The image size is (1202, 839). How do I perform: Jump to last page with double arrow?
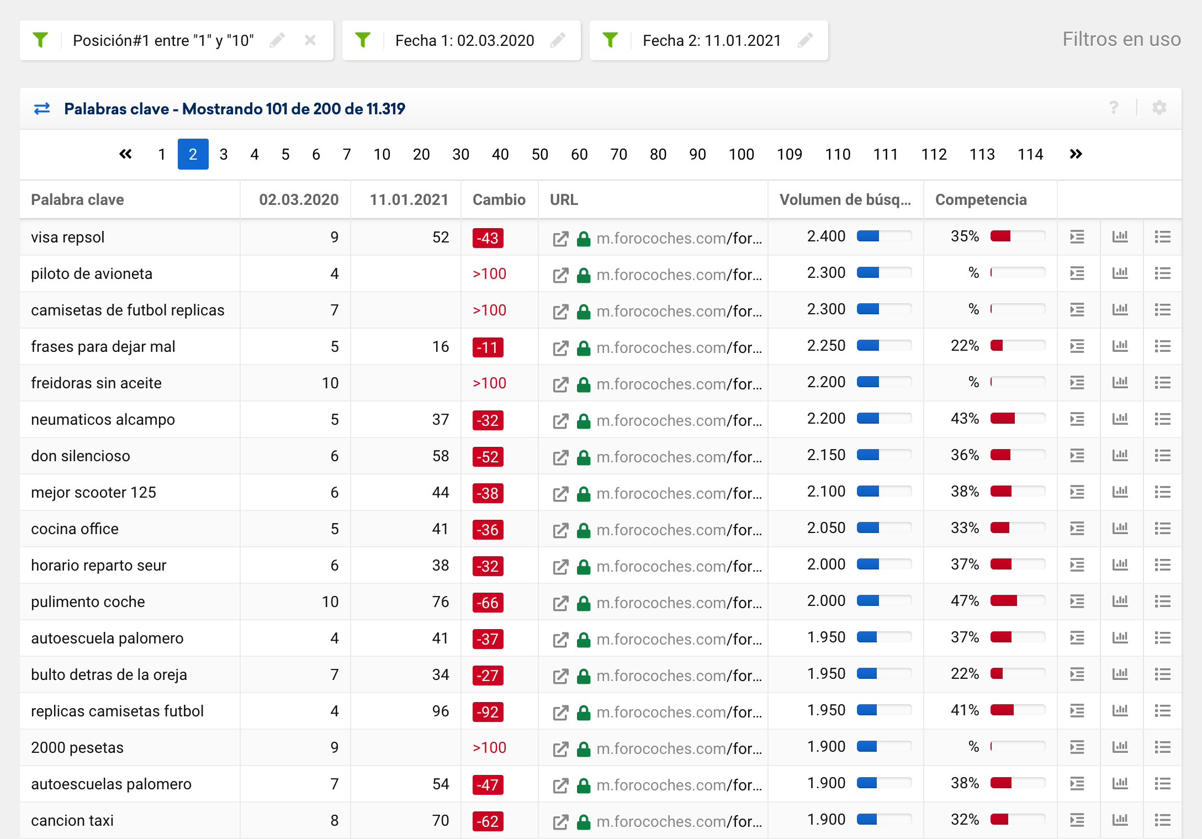click(x=1075, y=154)
